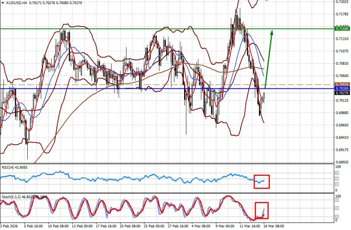Click the 9 Mar 00:00 time label
The image size is (351, 230).
point(225,226)
